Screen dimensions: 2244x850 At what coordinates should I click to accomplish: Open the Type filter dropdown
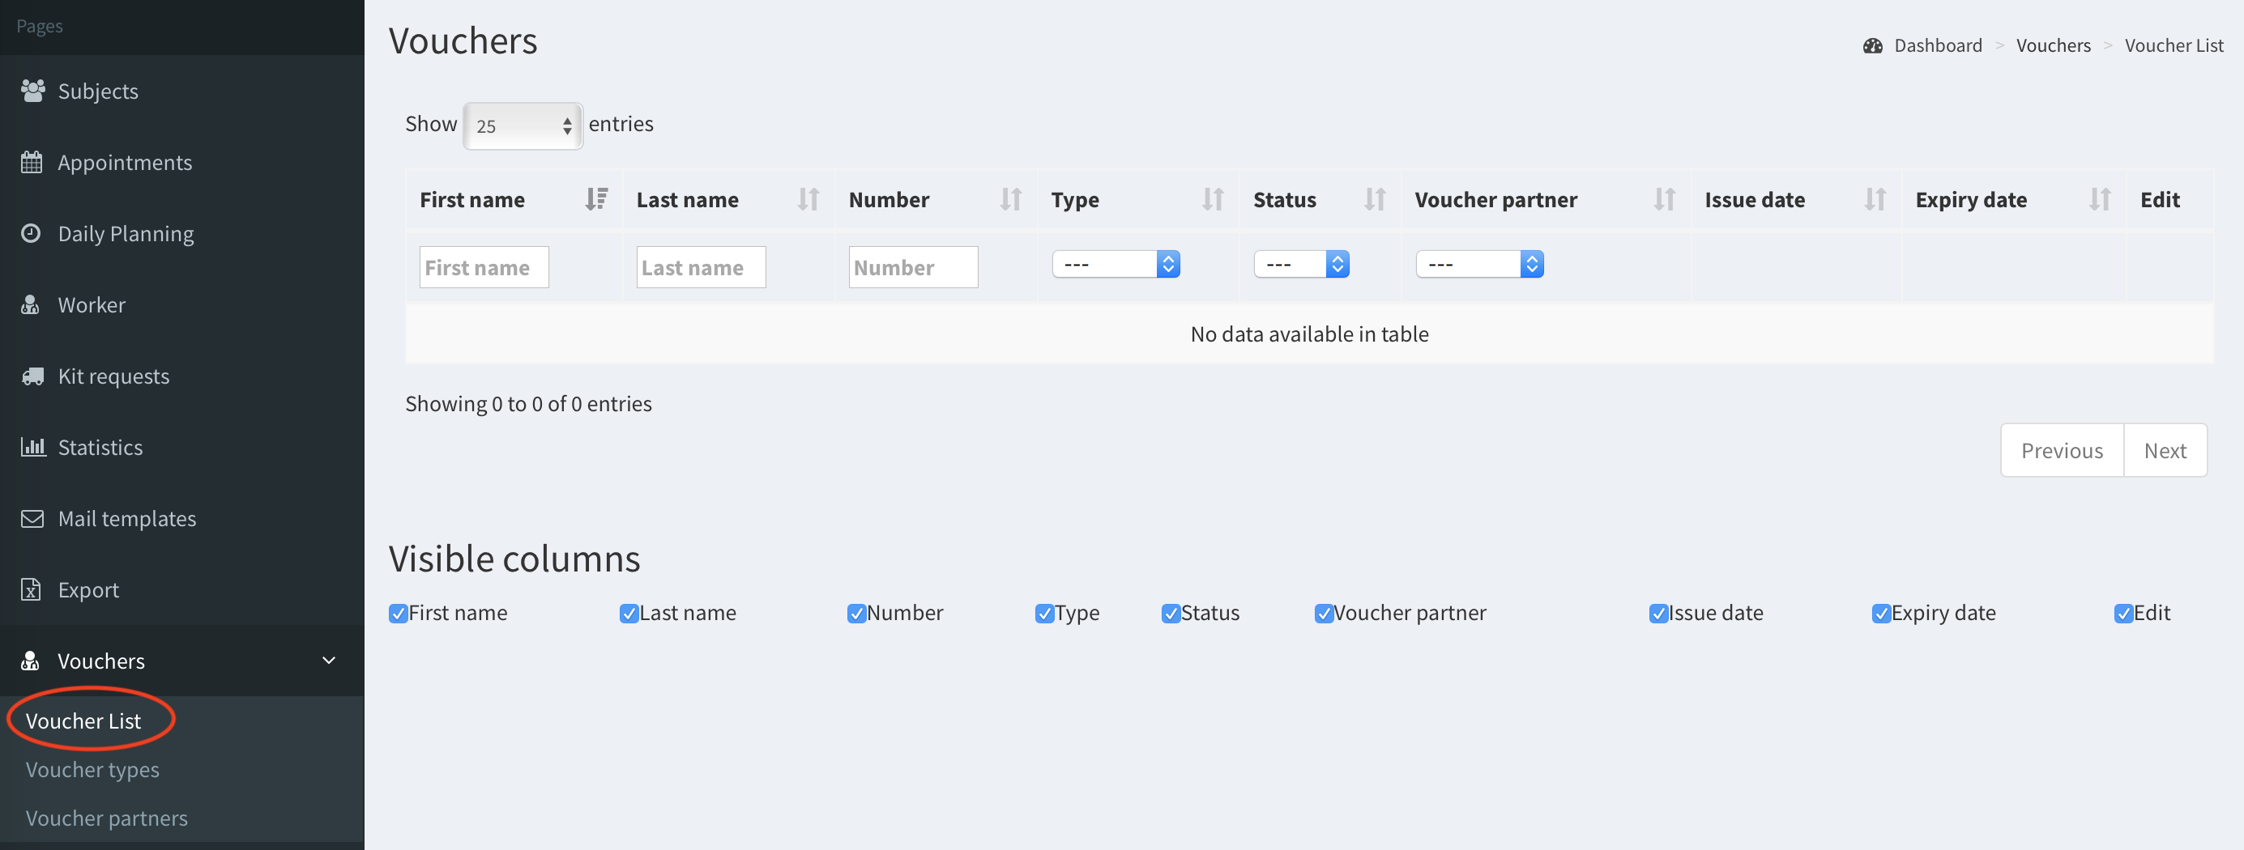(x=1115, y=264)
